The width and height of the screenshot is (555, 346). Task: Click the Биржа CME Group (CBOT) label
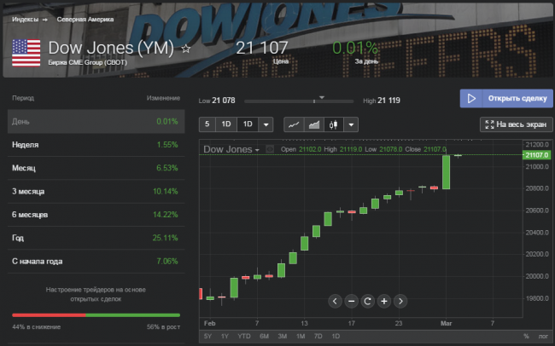click(x=87, y=62)
